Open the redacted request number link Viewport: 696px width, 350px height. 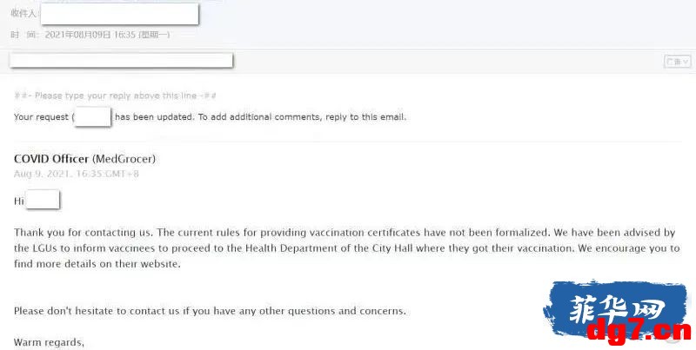pos(93,116)
